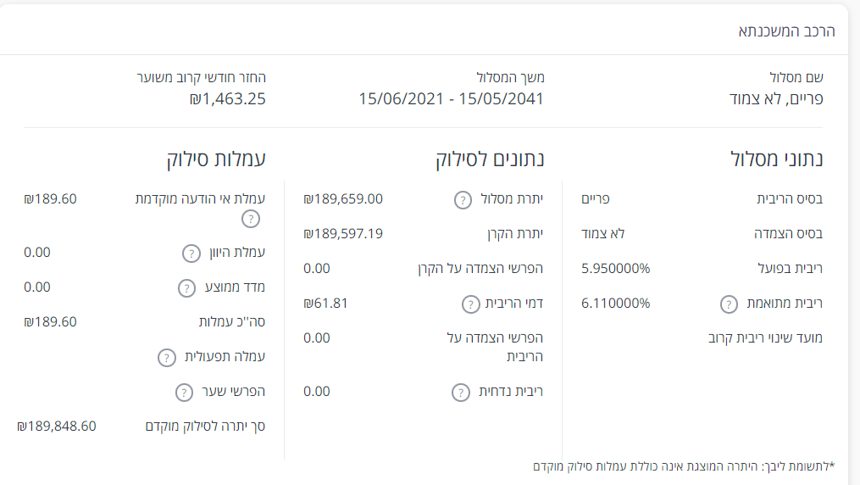Viewport: 860px width, 485px height.
Task: Click the יתרת מסלול value ₪189,659.00
Action: pyautogui.click(x=343, y=199)
